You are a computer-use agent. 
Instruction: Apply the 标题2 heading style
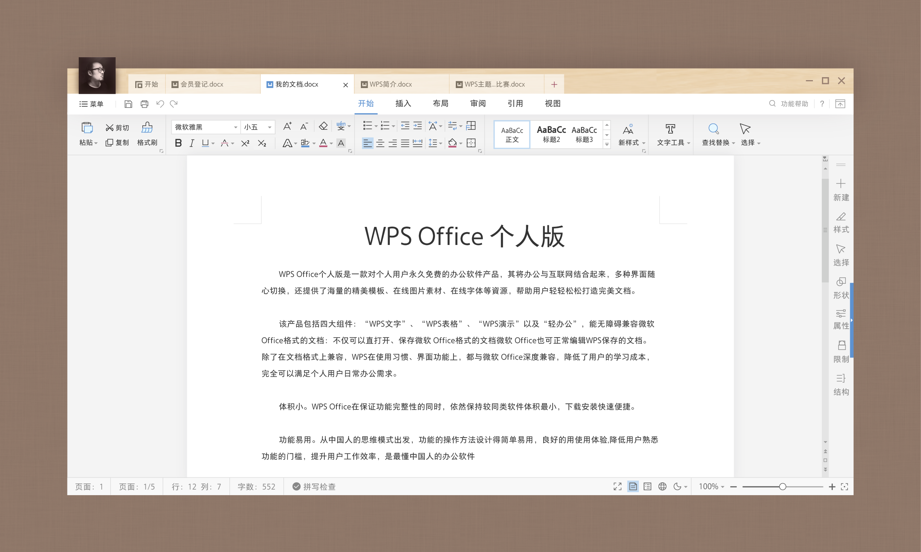551,134
